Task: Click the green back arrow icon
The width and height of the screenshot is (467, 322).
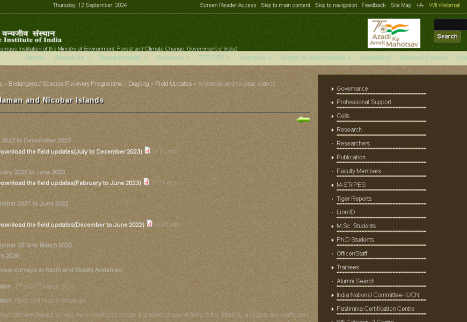Action: pos(303,120)
